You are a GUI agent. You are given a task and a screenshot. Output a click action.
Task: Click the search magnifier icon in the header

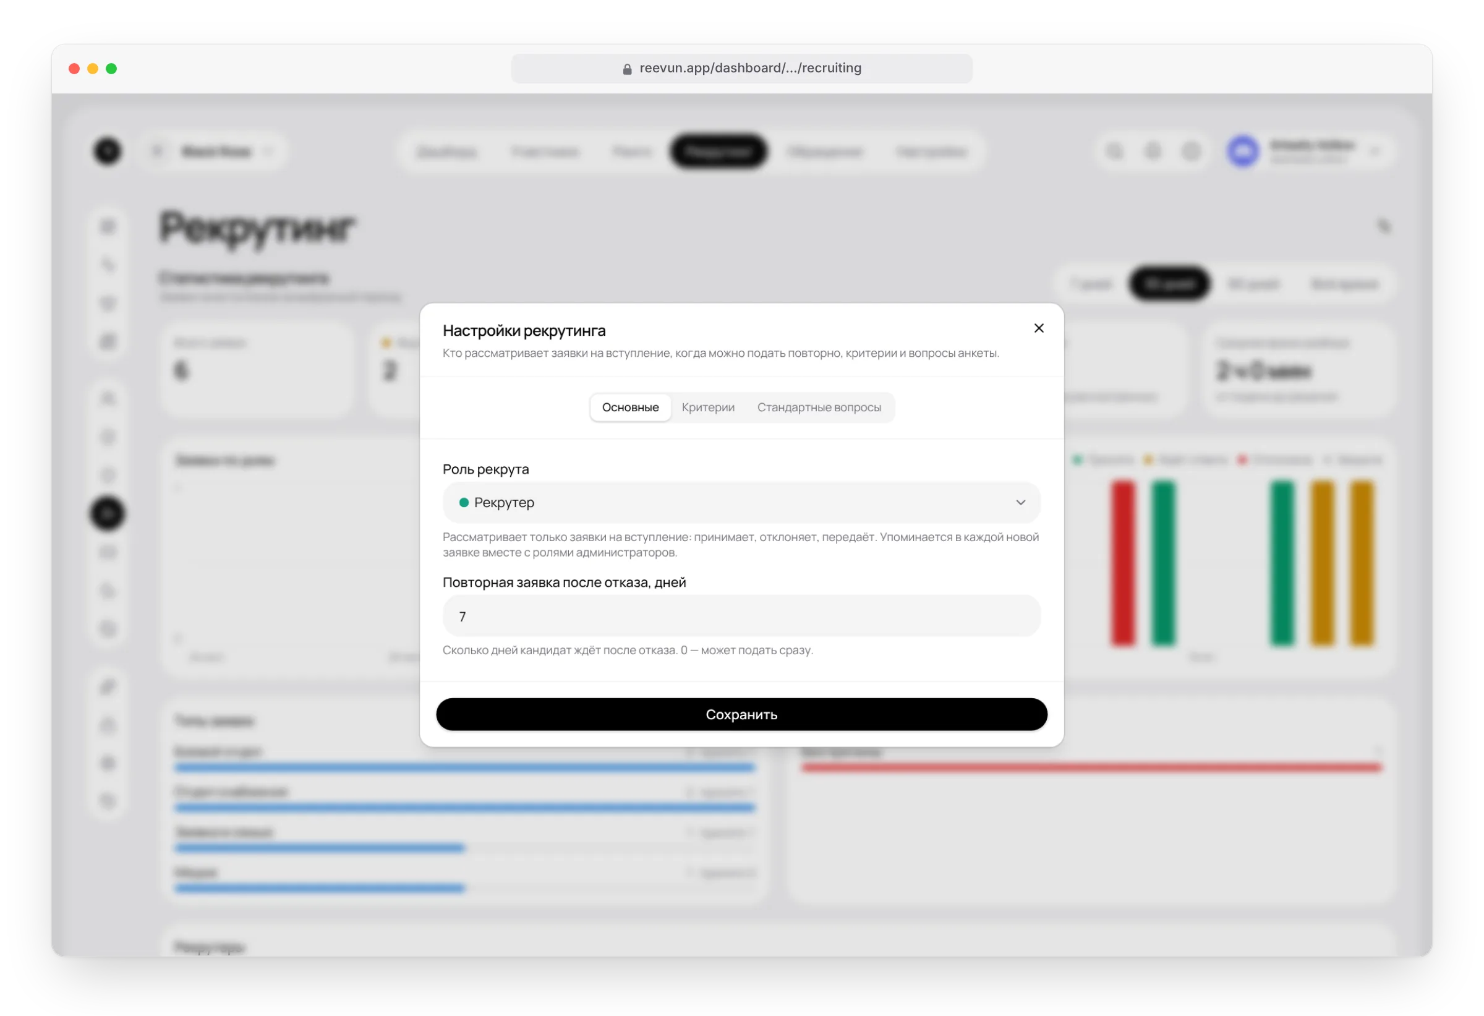point(1114,152)
